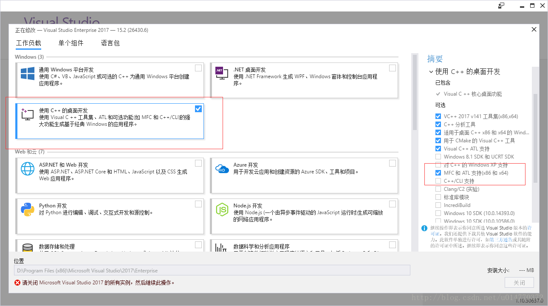Click the data science chart icon
Screen dimensions: 548x306
[221, 248]
